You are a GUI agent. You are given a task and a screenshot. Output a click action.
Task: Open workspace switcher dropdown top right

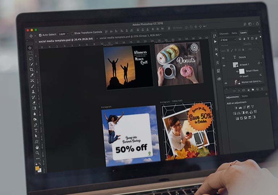251,24
